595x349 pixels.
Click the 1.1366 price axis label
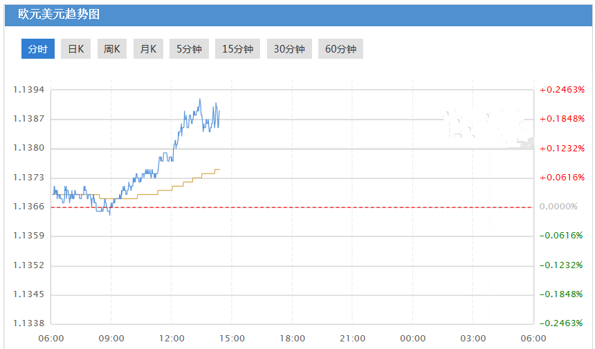[x=28, y=207]
